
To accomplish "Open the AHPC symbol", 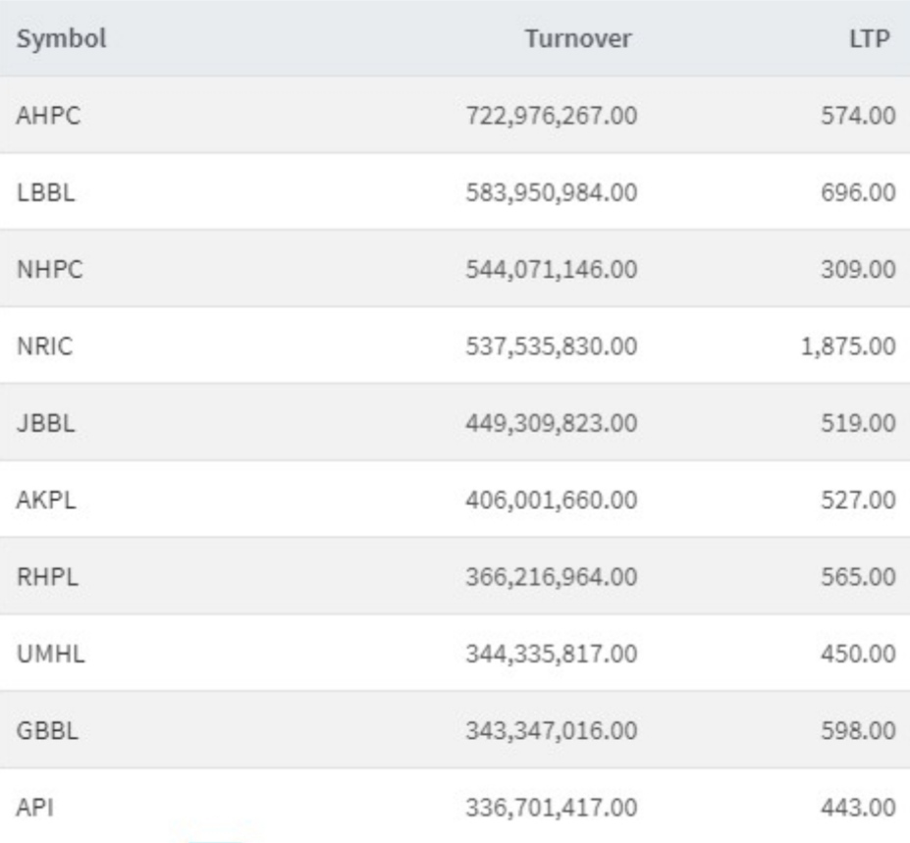I will pos(48,116).
